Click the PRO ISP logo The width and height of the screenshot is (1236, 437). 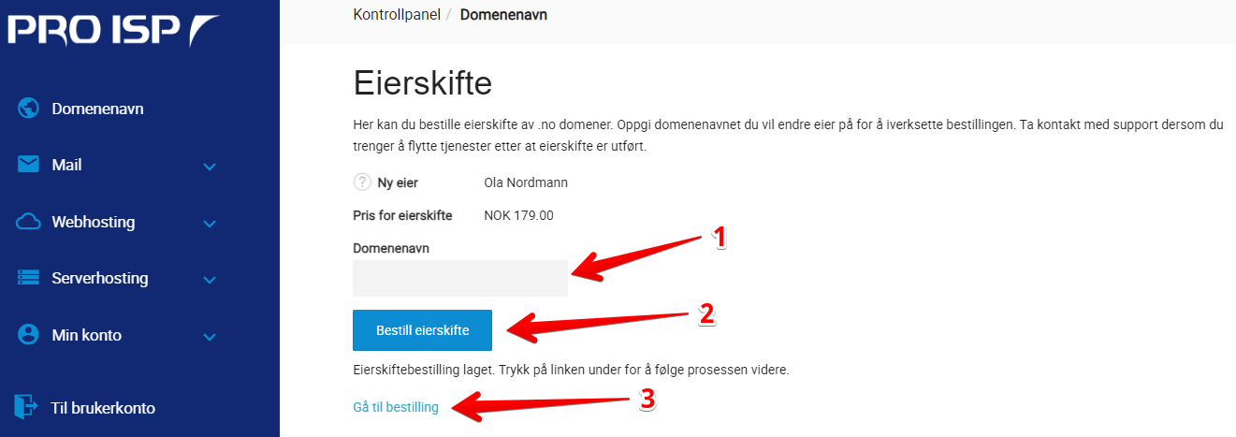(x=114, y=30)
